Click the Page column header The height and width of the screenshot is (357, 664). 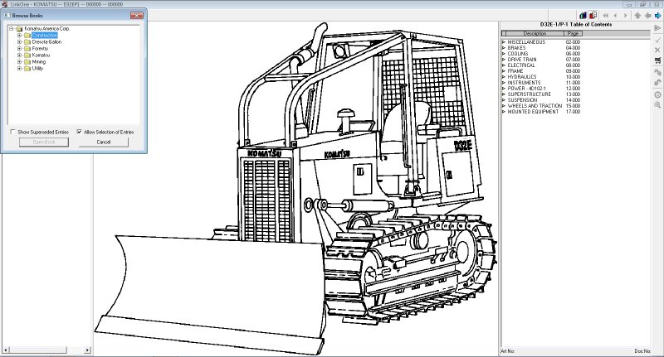[573, 33]
